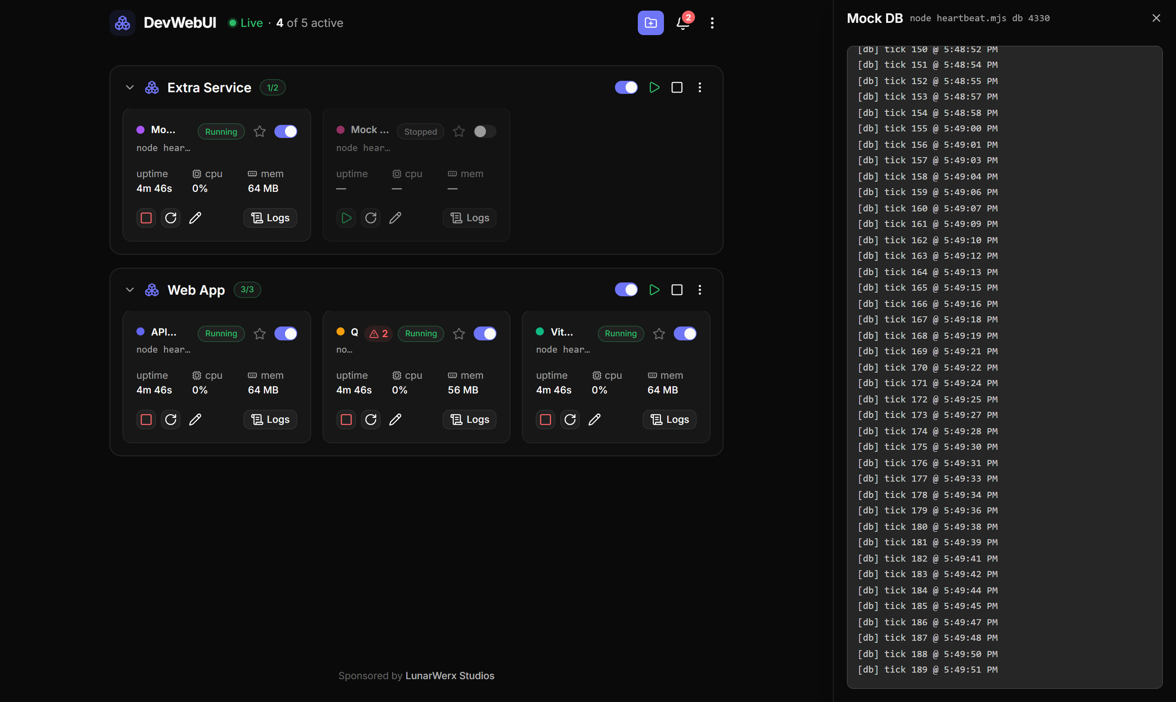
Task: Favorite the running Mo... service
Action: click(259, 131)
